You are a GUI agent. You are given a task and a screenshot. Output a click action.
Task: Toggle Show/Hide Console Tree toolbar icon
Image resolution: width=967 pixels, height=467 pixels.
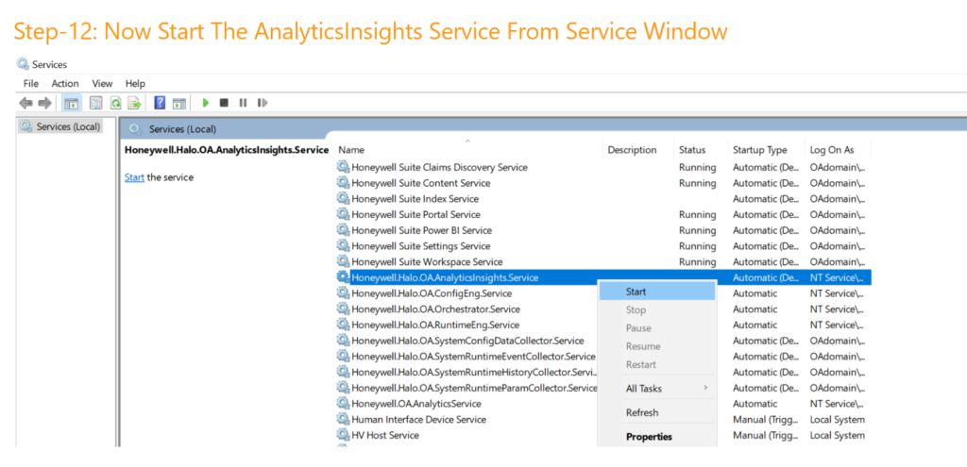coord(72,103)
